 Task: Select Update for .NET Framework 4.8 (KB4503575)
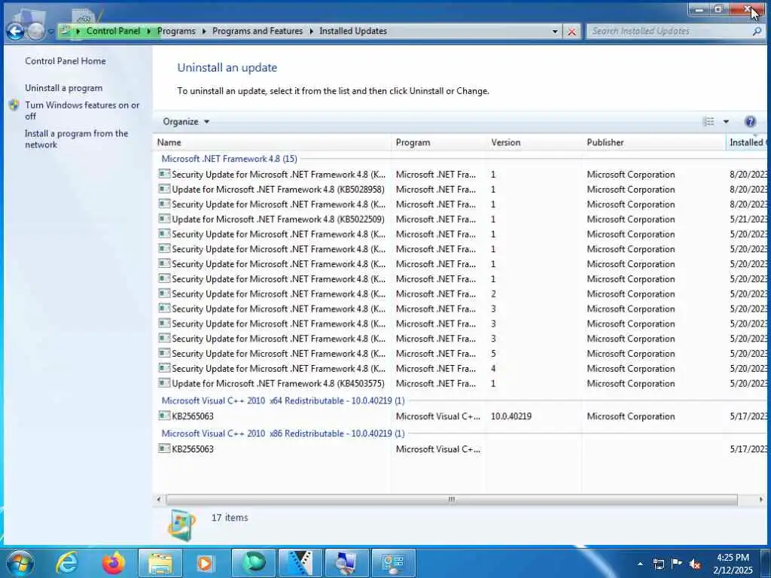(x=278, y=383)
